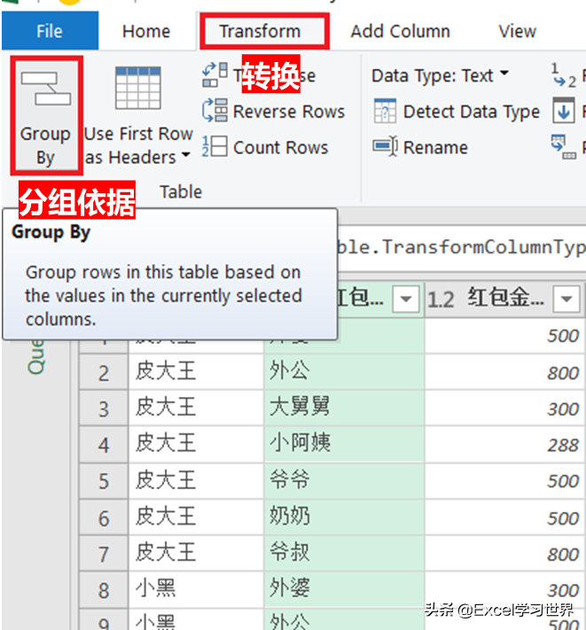
Task: Open filter dropdown of the green selected column
Action: click(405, 299)
